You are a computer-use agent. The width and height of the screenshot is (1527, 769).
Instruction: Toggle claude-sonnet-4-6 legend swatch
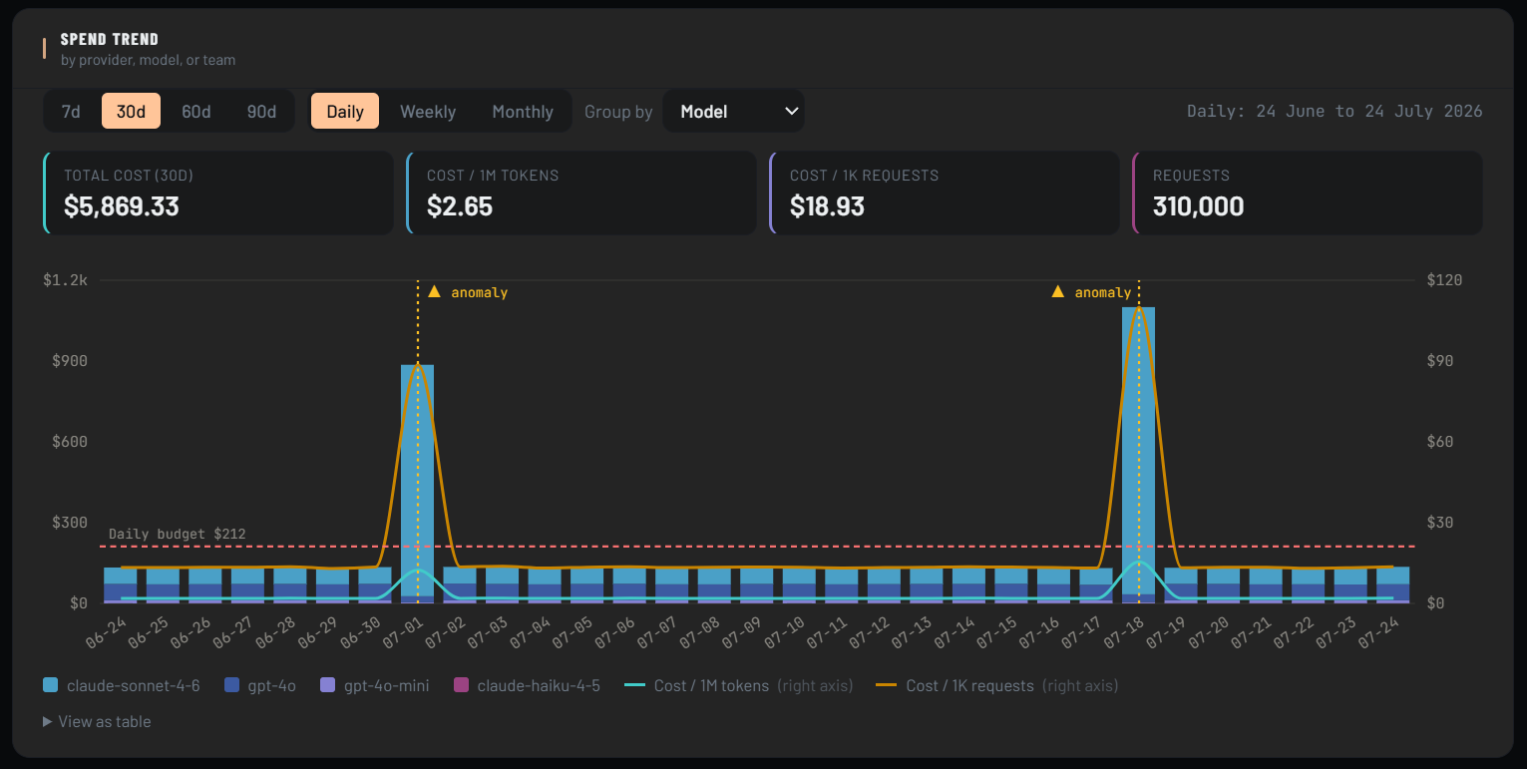click(x=51, y=685)
